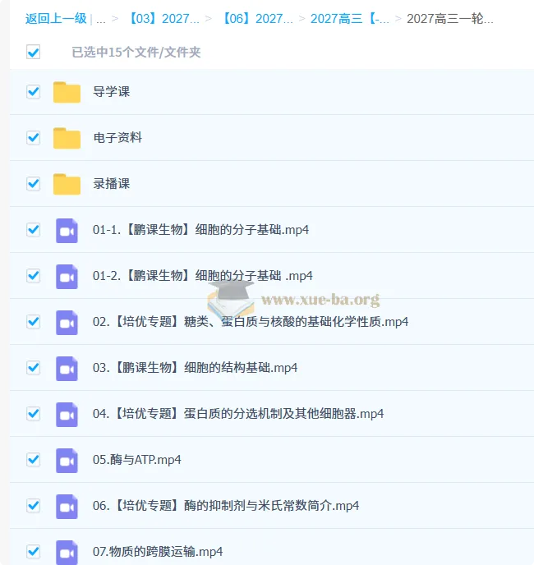Open the folder named 电子资料
The height and width of the screenshot is (565, 534).
pos(117,138)
